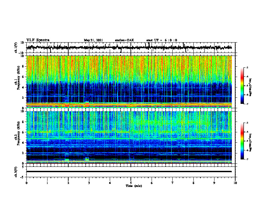This screenshot has width=265, height=205.
Task: Click the ch.1 frequency axis '8' tick label
Action: (x=23, y=66)
